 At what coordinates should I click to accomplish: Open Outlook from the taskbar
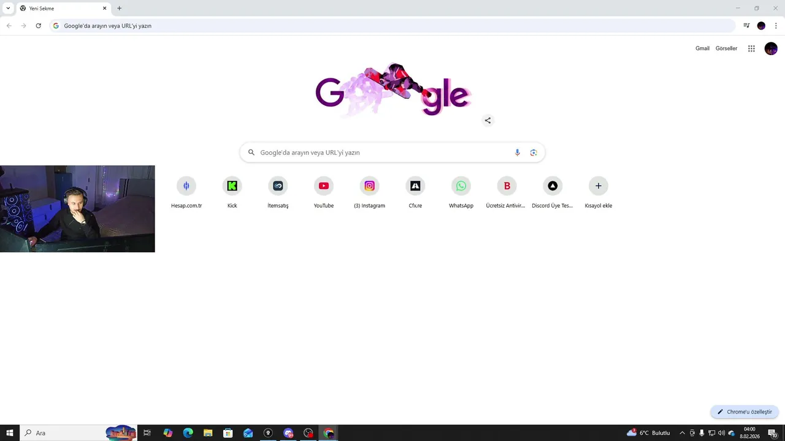pos(248,433)
